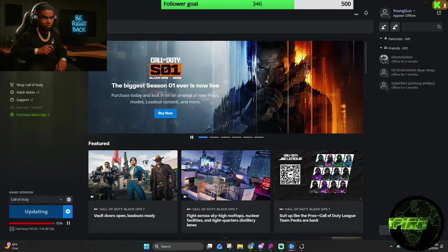Pause the banner carousel rotation
The image size is (448, 252).
pos(191,137)
